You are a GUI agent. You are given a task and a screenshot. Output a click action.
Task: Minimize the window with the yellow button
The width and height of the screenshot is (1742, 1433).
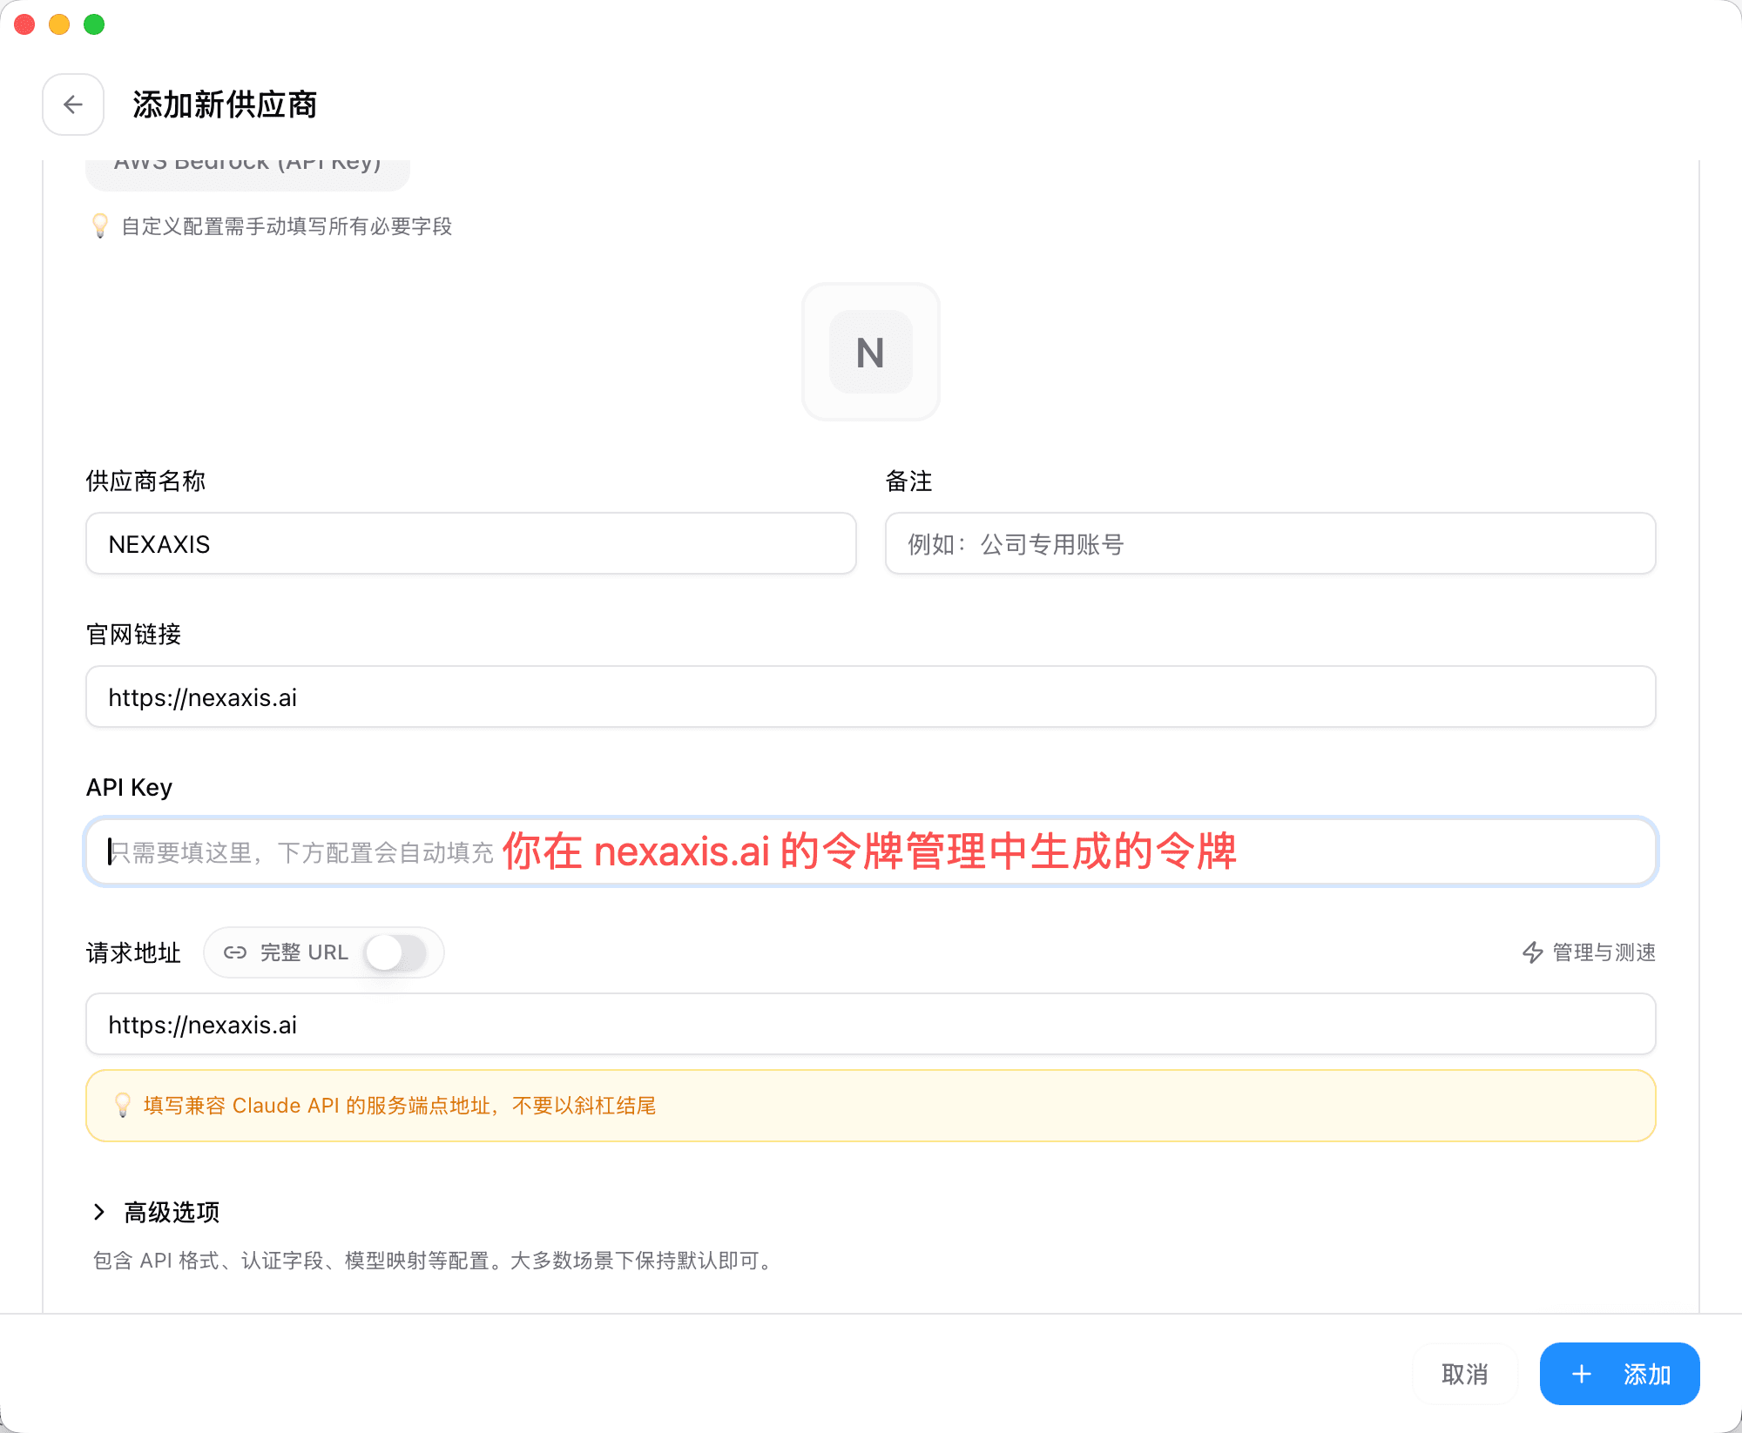pos(59,24)
